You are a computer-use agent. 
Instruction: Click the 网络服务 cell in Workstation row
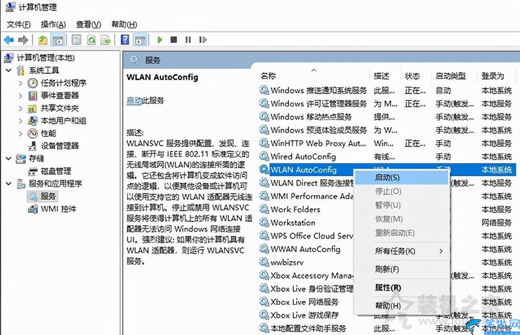496,223
